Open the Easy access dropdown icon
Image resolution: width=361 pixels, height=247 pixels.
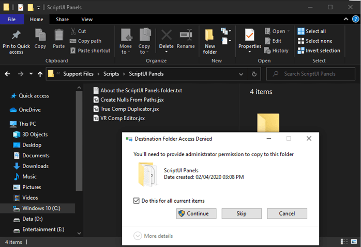(226, 41)
